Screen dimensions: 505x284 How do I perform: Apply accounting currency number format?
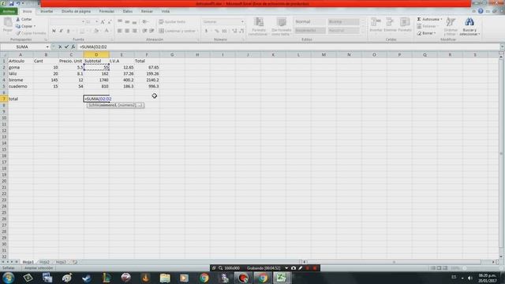coord(207,31)
